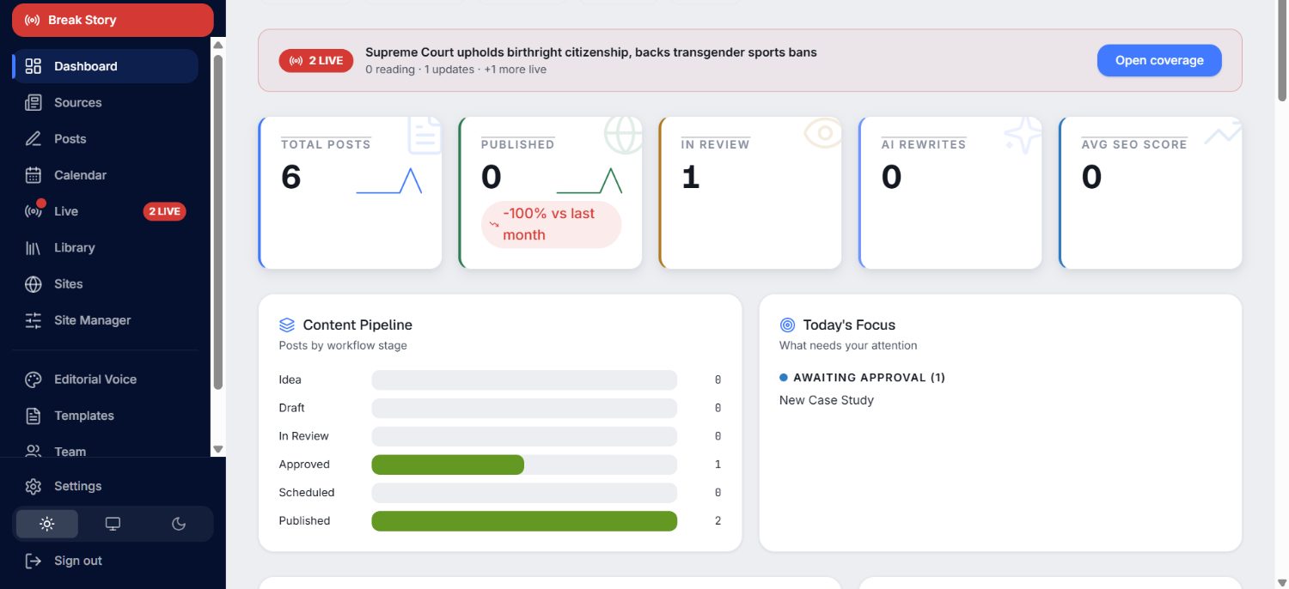The height and width of the screenshot is (589, 1289).
Task: Click sidebar scrollbar down arrow
Action: [218, 449]
